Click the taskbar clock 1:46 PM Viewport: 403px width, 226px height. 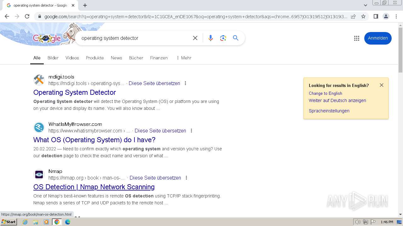[387, 222]
